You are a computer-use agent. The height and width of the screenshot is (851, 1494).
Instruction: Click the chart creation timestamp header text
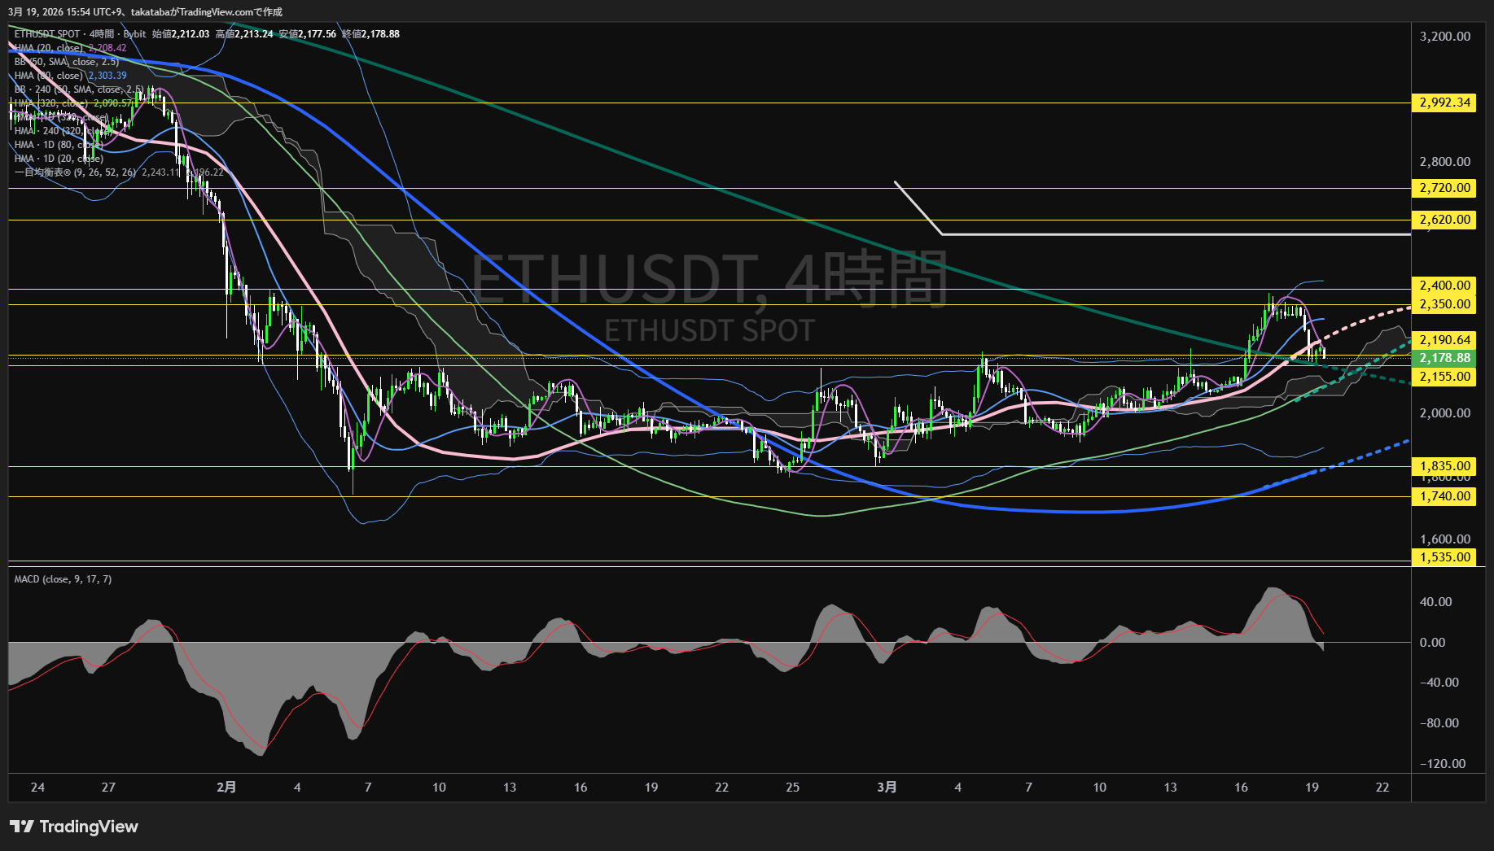click(x=145, y=11)
